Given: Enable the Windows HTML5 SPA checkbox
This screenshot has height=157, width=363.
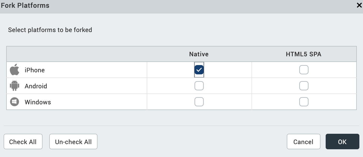Looking at the screenshot, I should 304,102.
